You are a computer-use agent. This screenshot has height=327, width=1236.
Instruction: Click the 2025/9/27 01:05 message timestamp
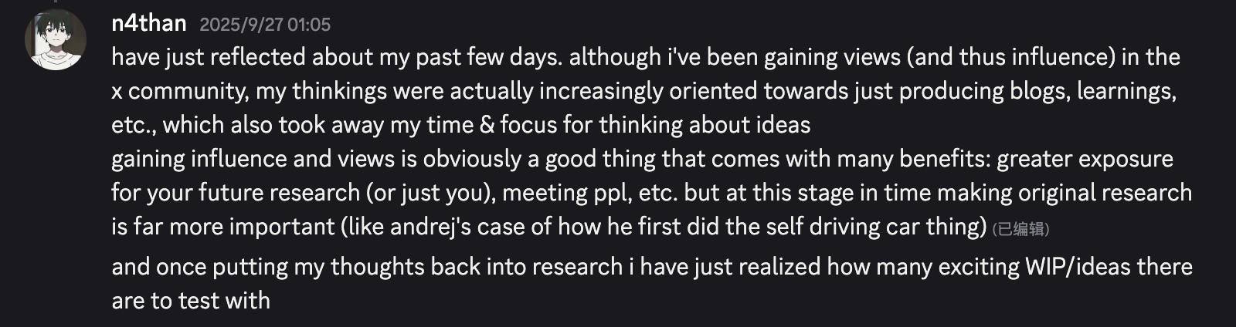pos(265,25)
